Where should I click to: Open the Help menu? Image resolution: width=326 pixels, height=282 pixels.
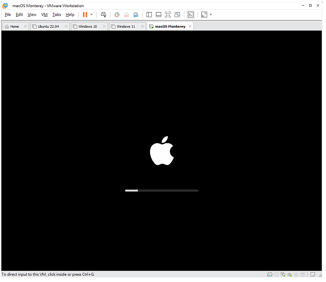71,15
